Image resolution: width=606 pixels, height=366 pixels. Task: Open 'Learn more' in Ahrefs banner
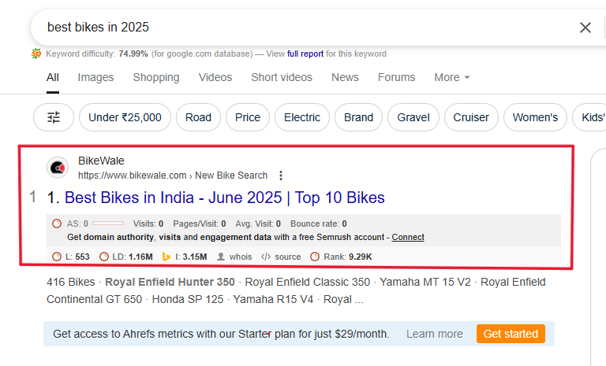click(x=435, y=334)
